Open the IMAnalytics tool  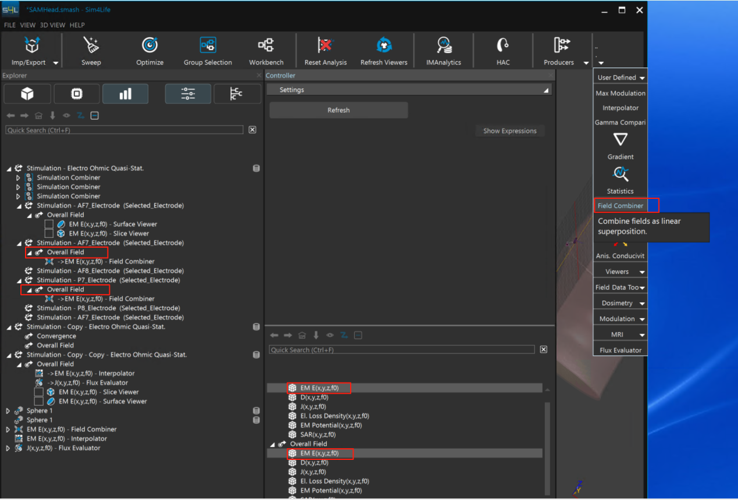coord(443,46)
